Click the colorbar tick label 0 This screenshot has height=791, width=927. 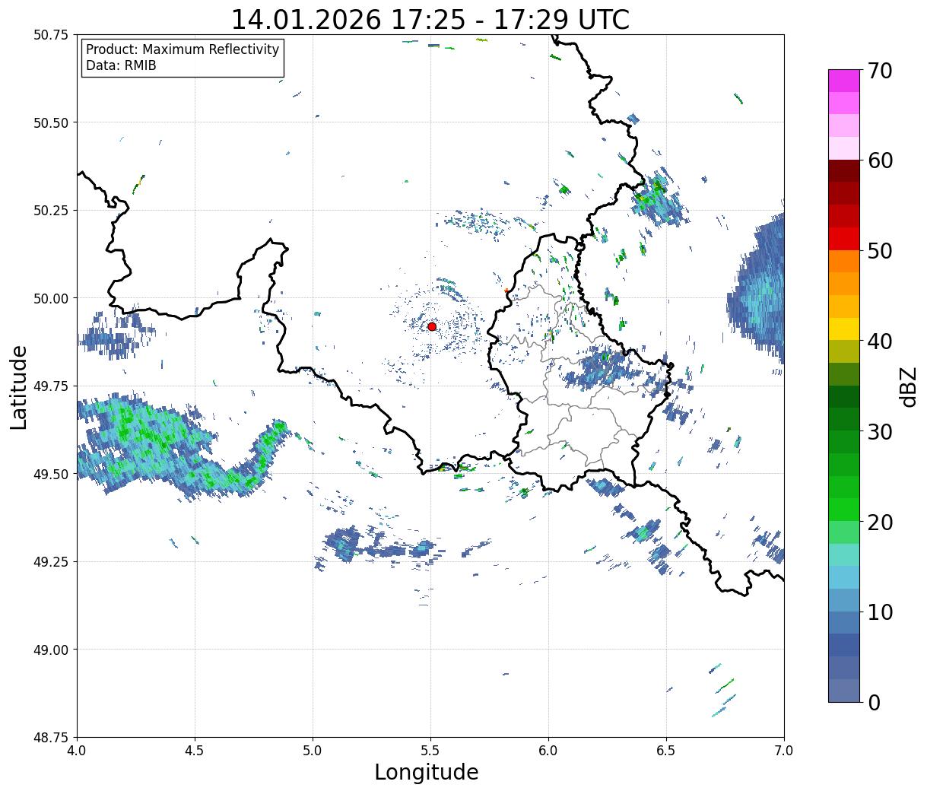point(874,702)
